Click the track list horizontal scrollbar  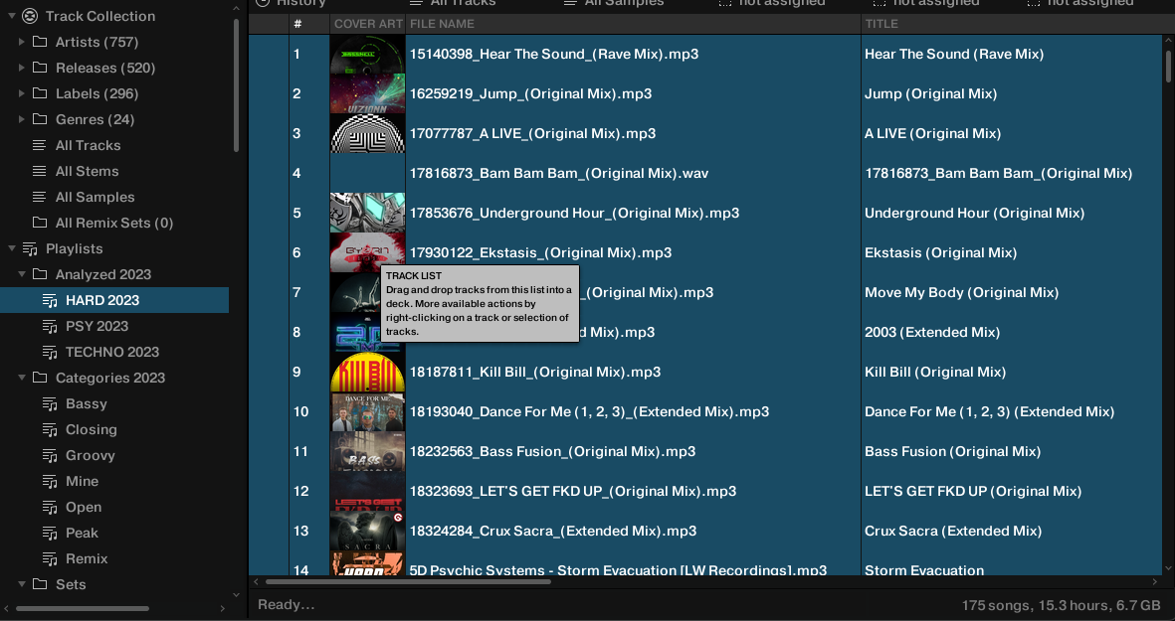[x=408, y=581]
